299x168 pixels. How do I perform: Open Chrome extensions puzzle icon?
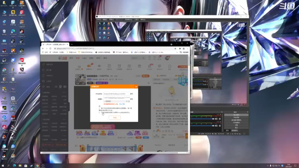click(x=180, y=49)
